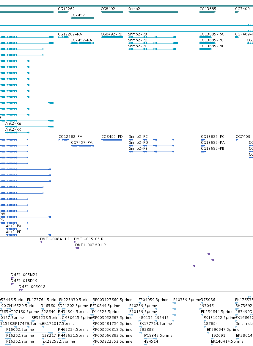The height and width of the screenshot is (346, 253).
Task: Select the RP003222552.5prime EST label
Action: [113, 342]
